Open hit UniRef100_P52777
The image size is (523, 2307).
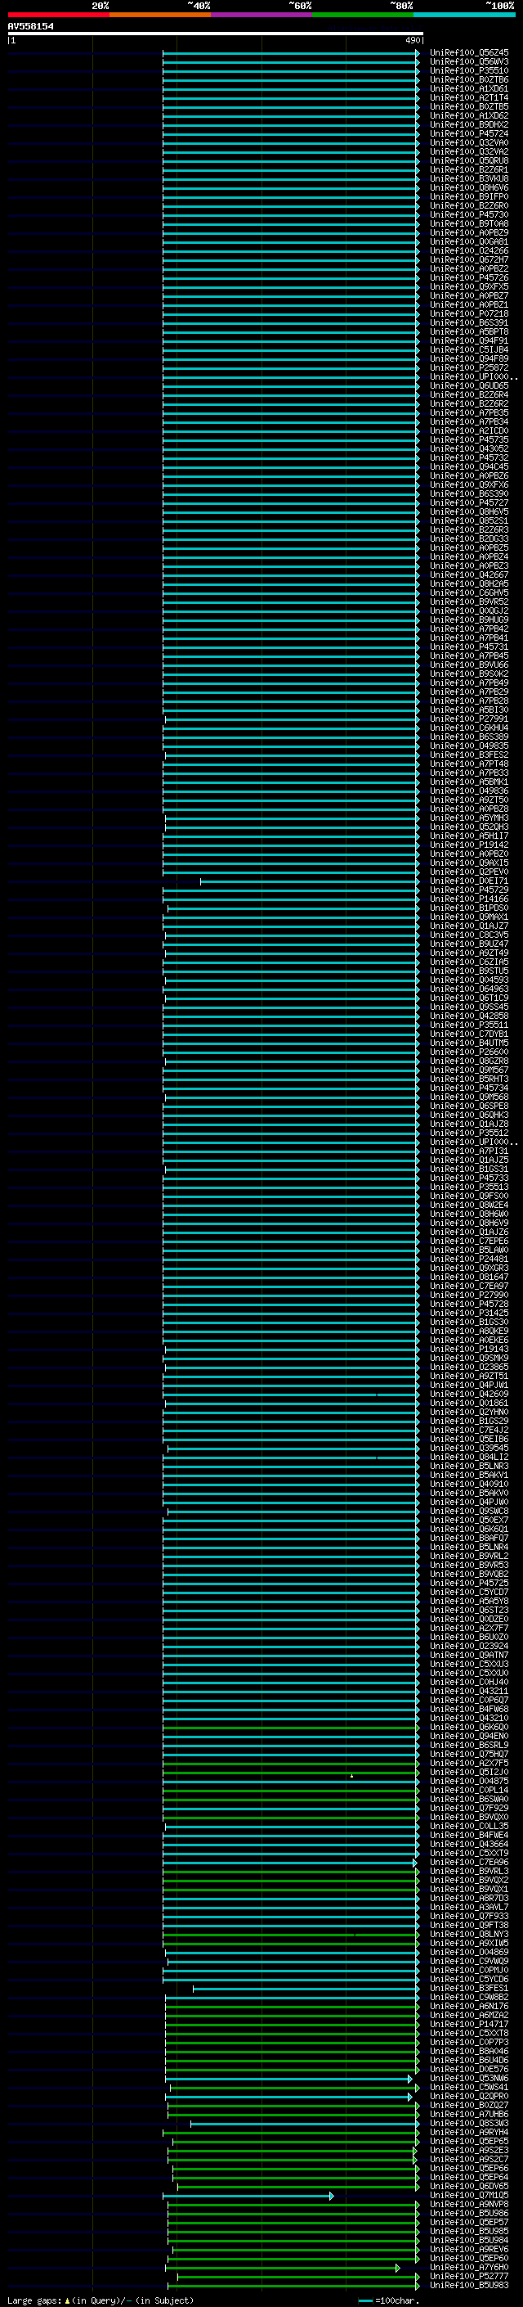468,2275
